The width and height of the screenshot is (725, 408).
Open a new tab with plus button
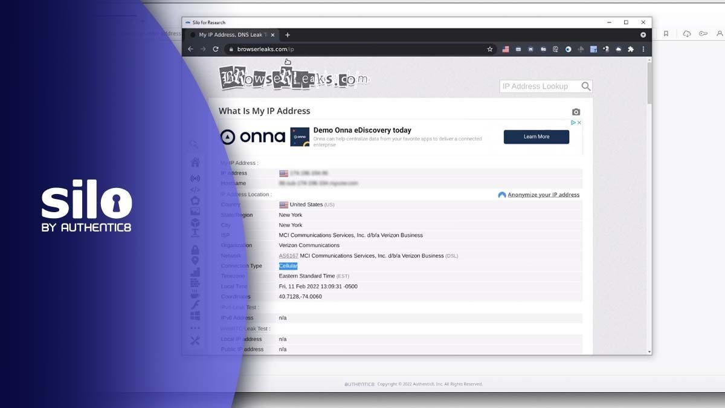tap(288, 35)
